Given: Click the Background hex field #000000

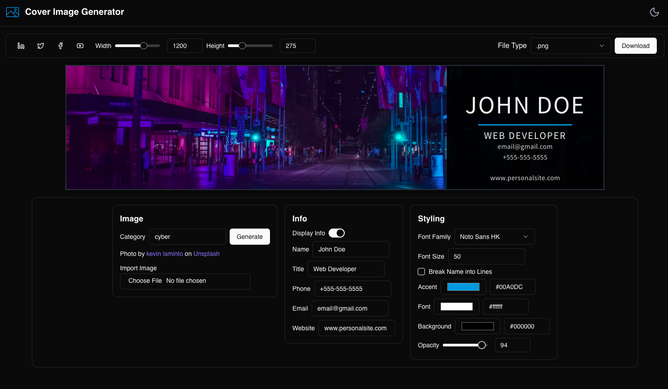Looking at the screenshot, I should pos(527,326).
